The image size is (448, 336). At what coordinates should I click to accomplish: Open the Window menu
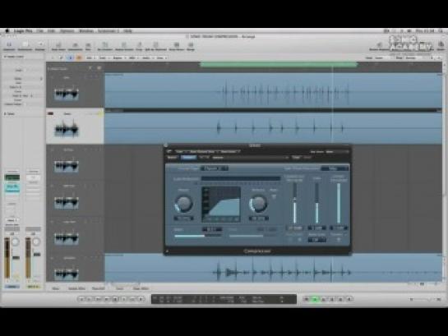pos(86,30)
